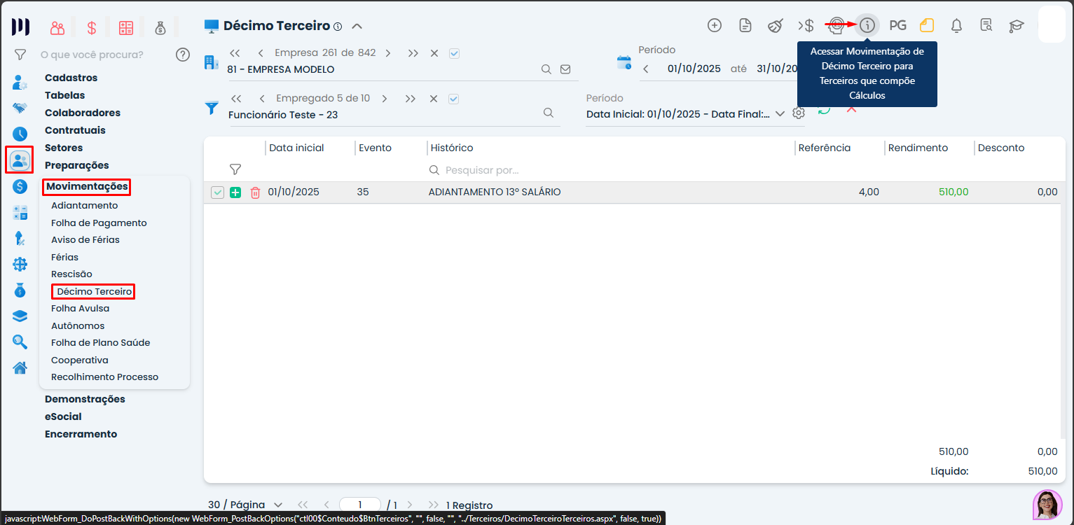This screenshot has width=1074, height=525.
Task: Click the broom cleanup icon in top toolbar
Action: 775,26
